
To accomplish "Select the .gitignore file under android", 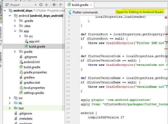I will (31, 57).
